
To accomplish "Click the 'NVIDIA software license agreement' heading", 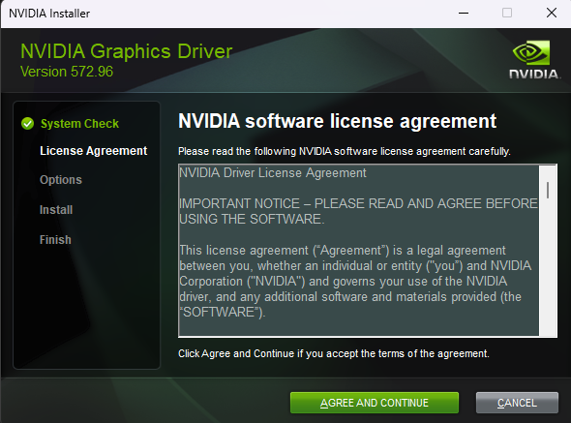I will point(337,121).
